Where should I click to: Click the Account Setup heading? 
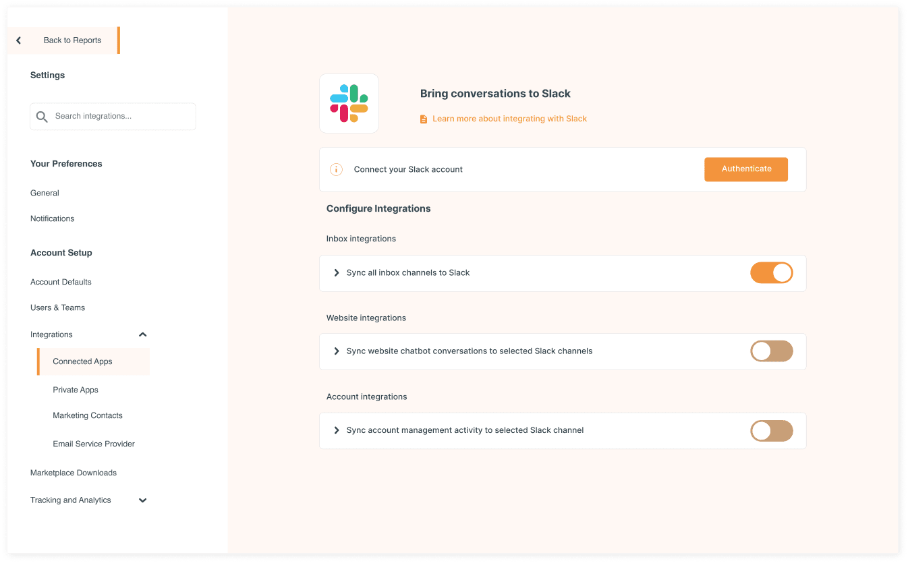(x=61, y=253)
